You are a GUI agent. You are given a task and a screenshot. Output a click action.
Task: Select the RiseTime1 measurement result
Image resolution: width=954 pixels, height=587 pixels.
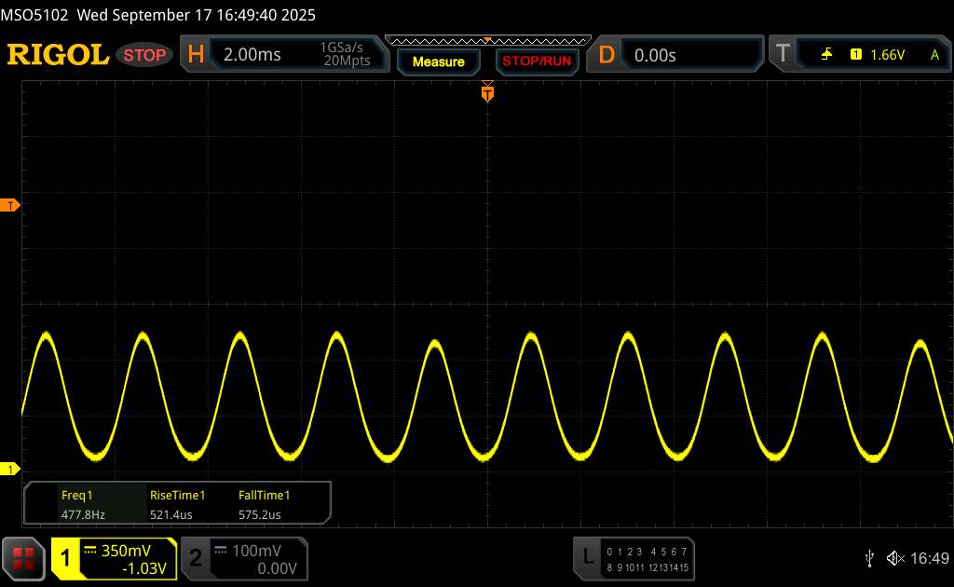point(177,504)
